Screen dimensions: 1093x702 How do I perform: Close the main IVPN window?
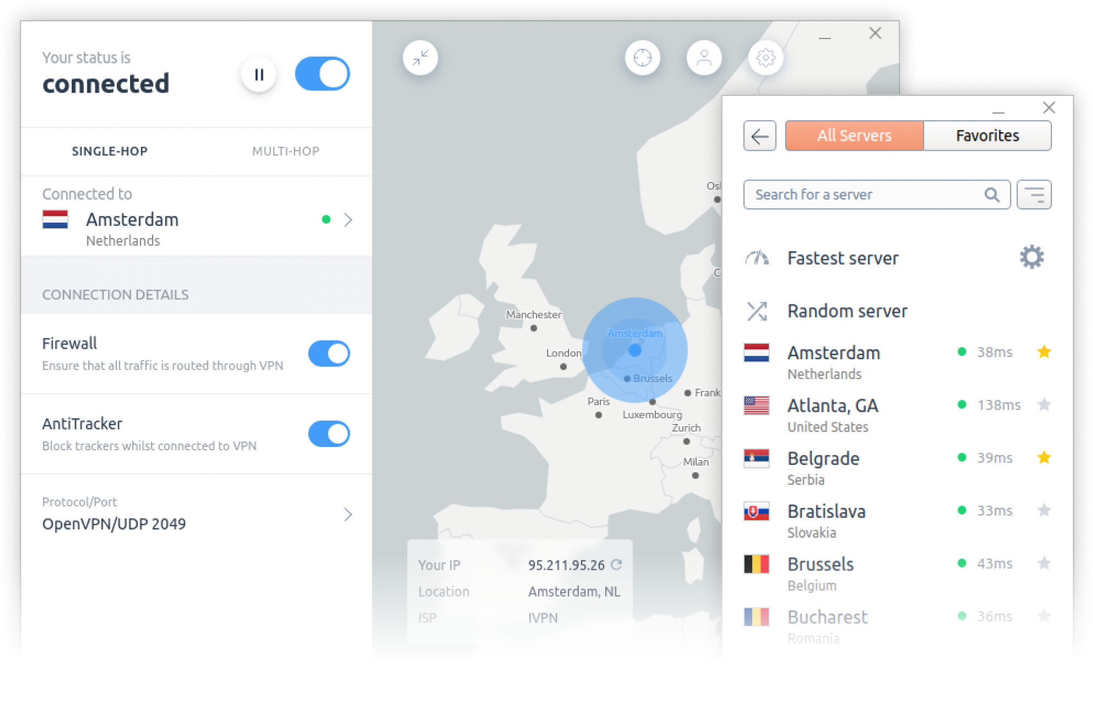(875, 33)
